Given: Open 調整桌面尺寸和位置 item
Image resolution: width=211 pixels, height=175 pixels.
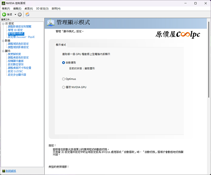Looking at the screenshot, I should click(x=20, y=68).
